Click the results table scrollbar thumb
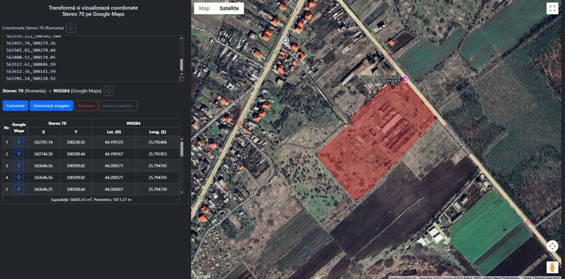The image size is (565, 279). pyautogui.click(x=181, y=149)
